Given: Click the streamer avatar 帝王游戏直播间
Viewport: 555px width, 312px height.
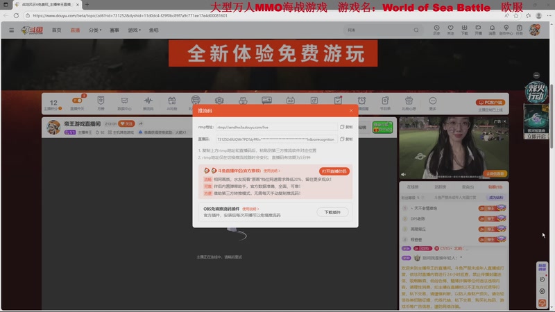Looking at the screenshot, I should coord(53,128).
